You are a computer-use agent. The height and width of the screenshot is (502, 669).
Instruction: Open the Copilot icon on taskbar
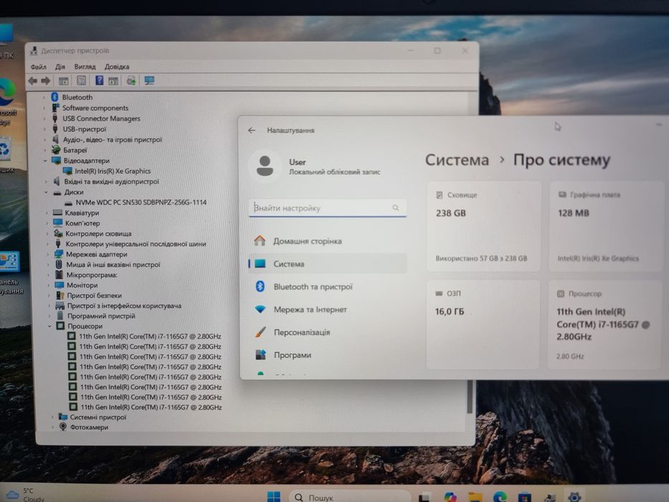(x=450, y=497)
